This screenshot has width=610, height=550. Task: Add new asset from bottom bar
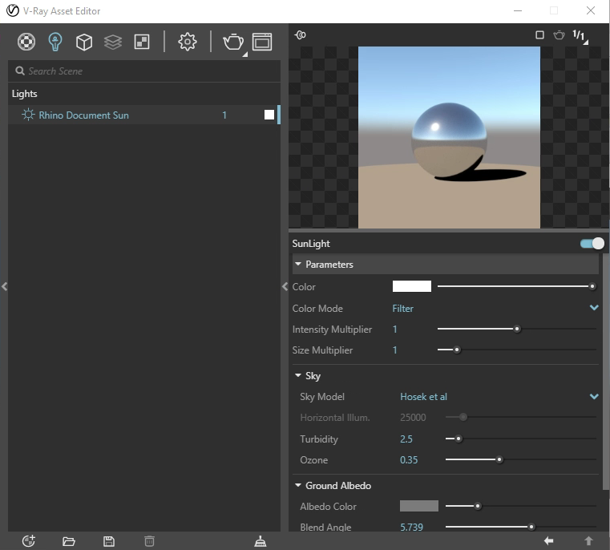click(x=28, y=541)
